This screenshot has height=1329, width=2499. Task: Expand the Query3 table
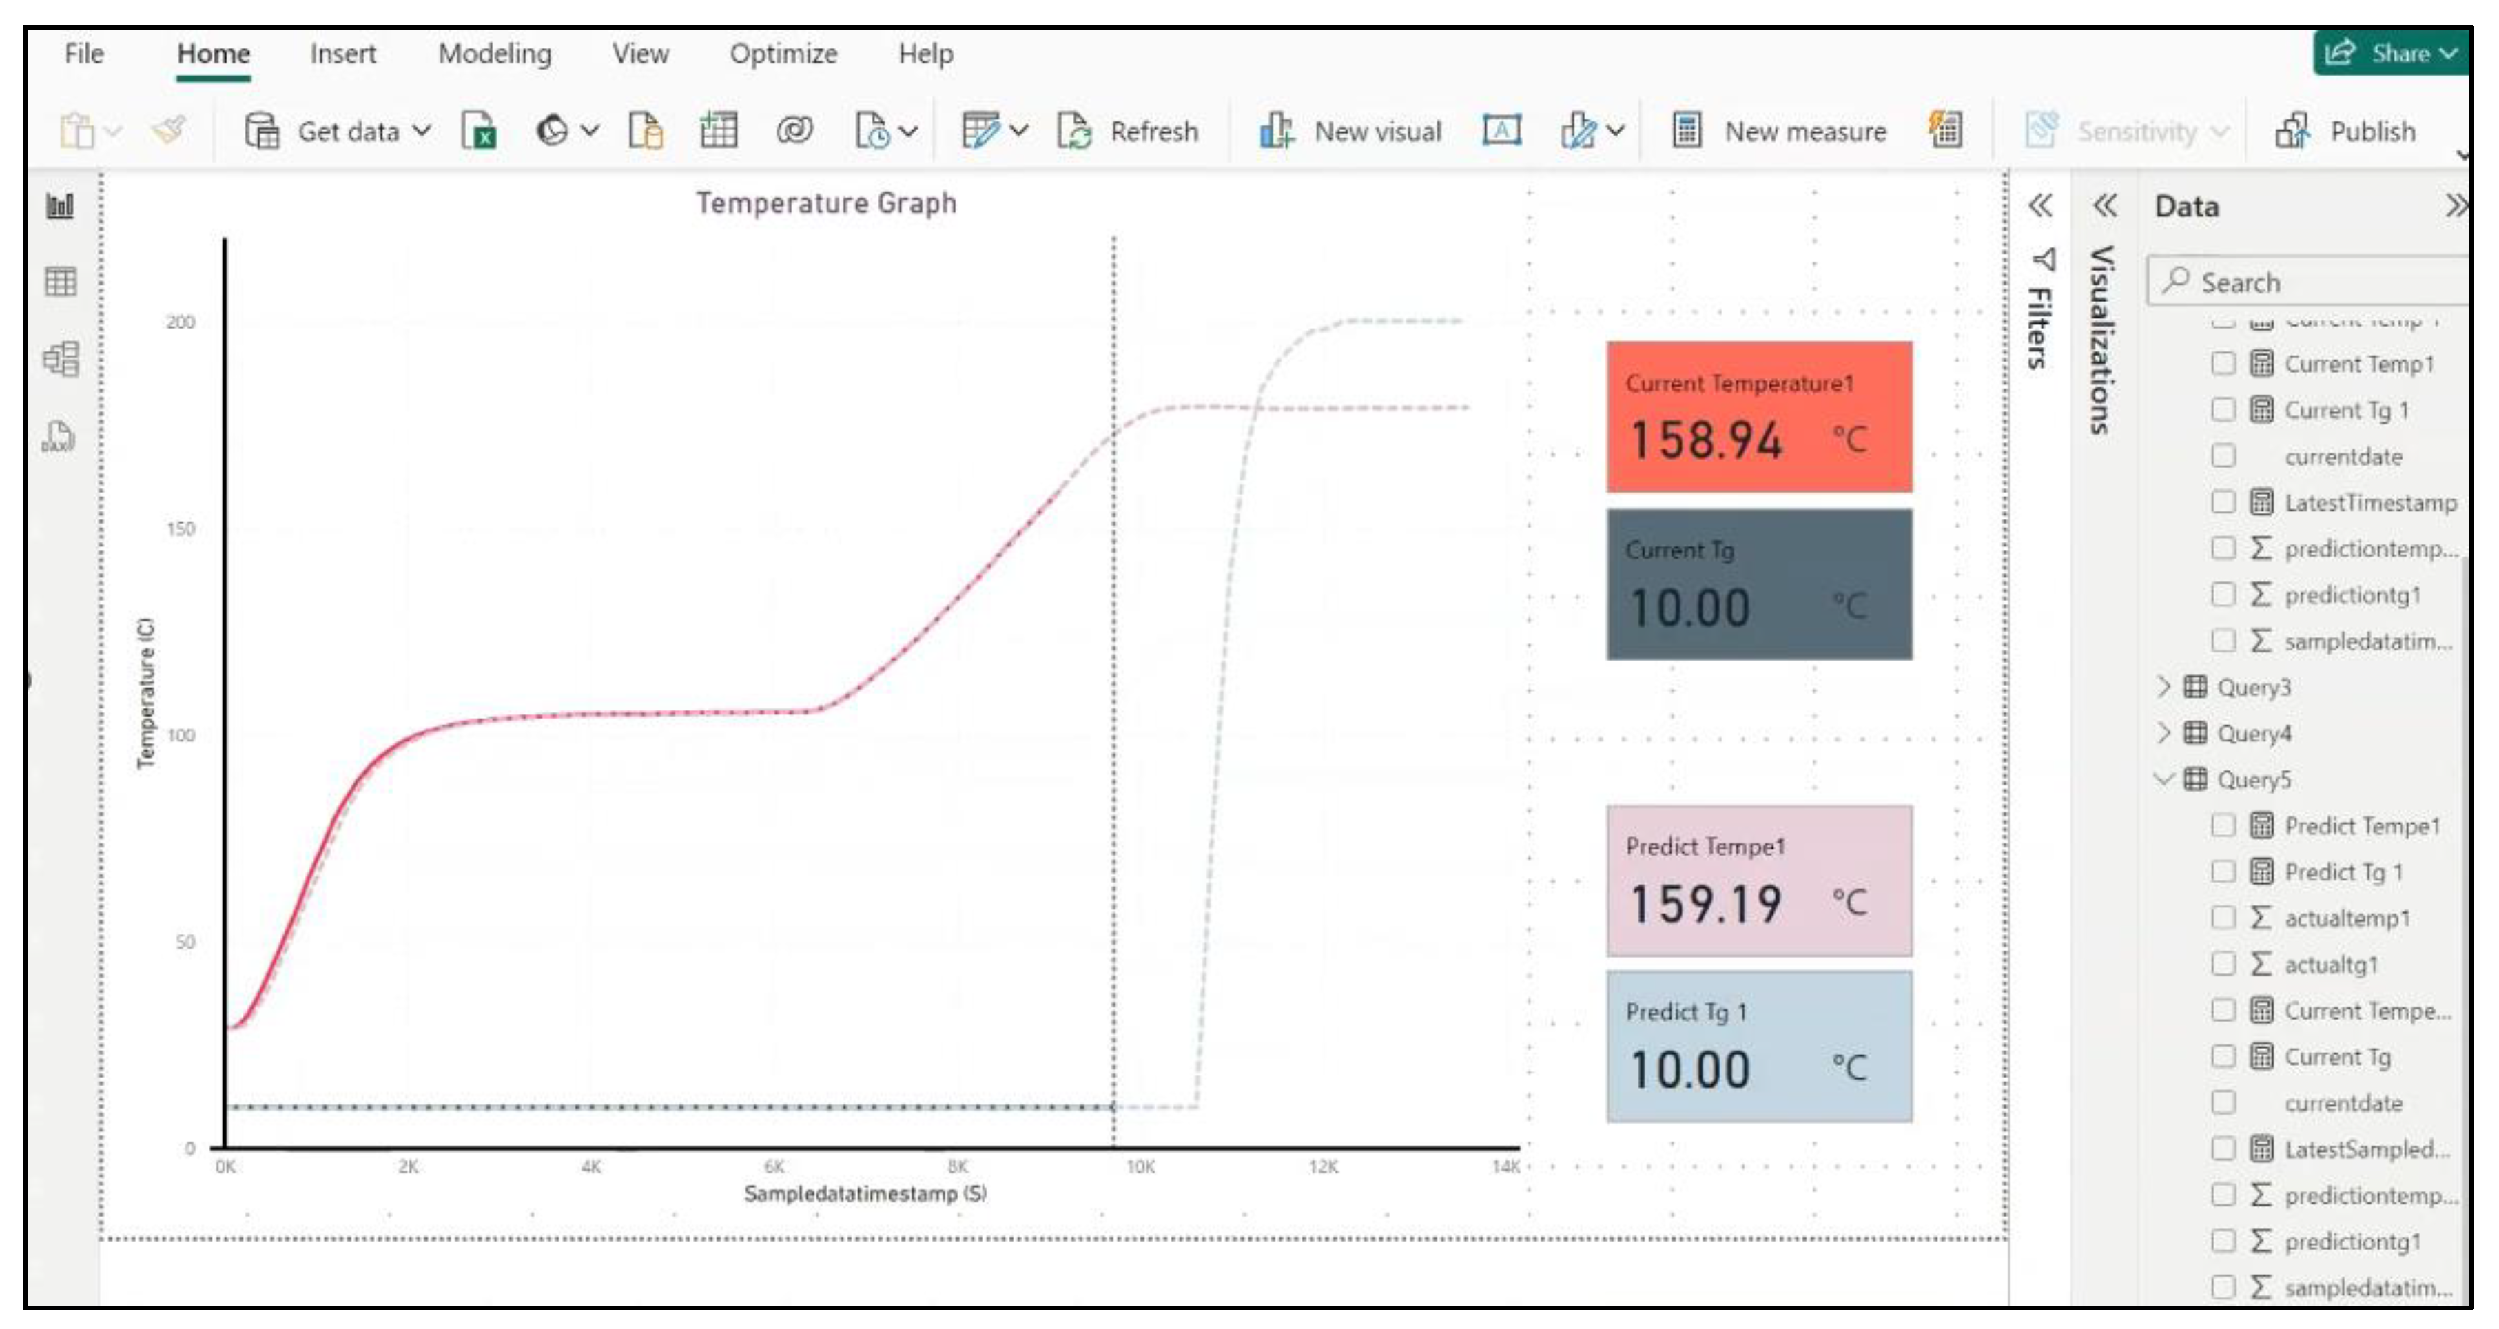[2163, 687]
